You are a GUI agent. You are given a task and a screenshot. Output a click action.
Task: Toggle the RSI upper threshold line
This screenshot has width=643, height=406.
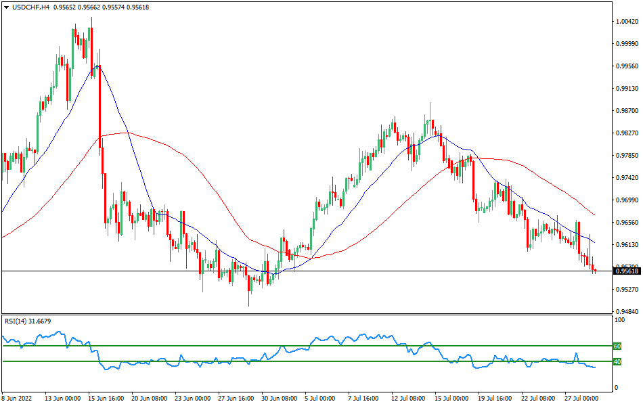[x=305, y=346]
